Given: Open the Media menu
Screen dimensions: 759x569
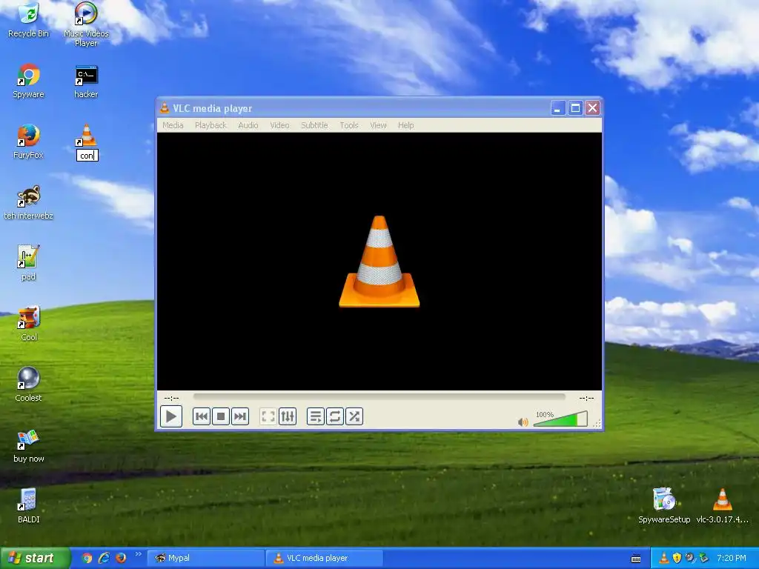Looking at the screenshot, I should click(x=173, y=125).
